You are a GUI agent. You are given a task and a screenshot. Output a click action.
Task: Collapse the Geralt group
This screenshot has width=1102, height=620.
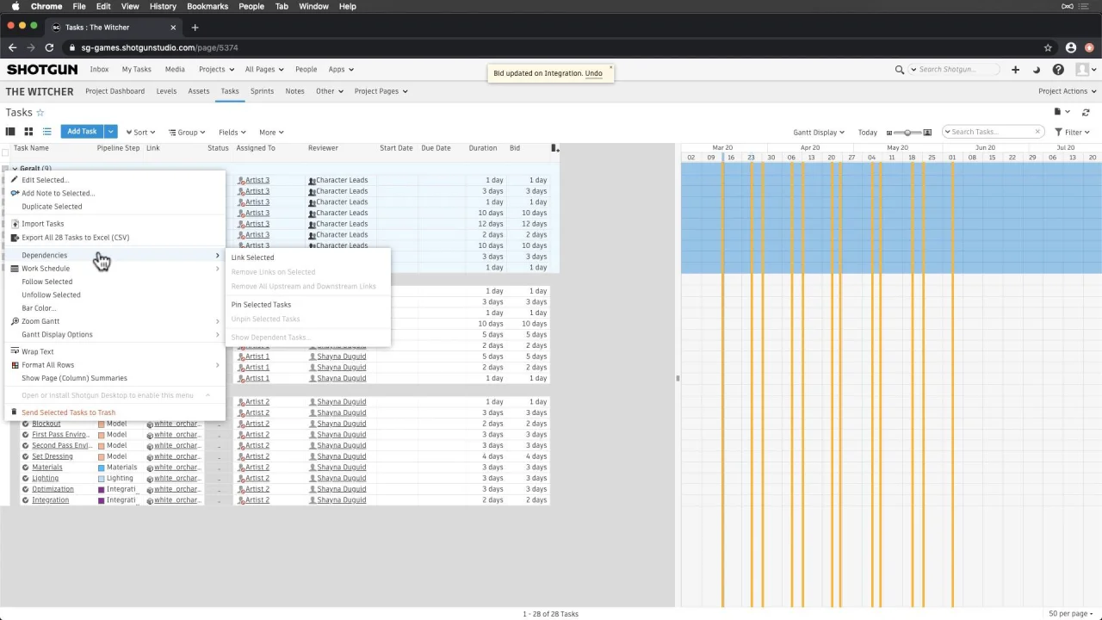pyautogui.click(x=15, y=169)
